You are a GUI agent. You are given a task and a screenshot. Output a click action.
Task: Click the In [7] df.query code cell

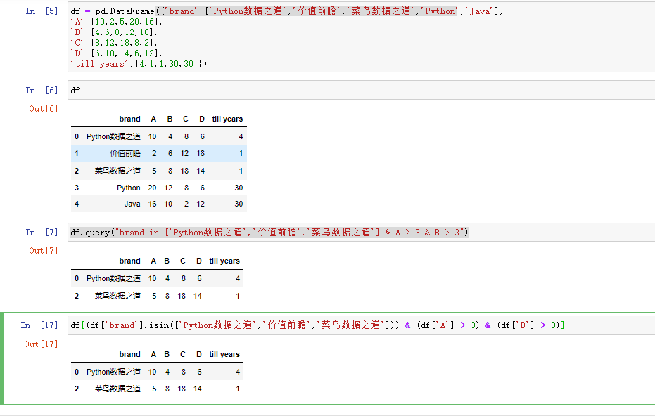coord(362,233)
